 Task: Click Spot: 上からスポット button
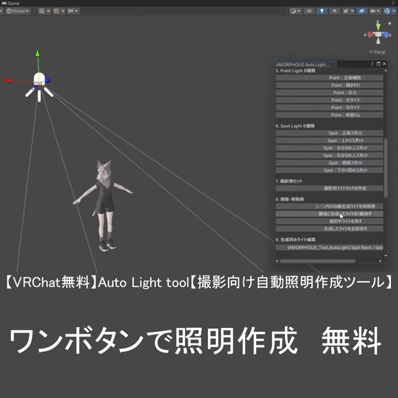click(329, 141)
